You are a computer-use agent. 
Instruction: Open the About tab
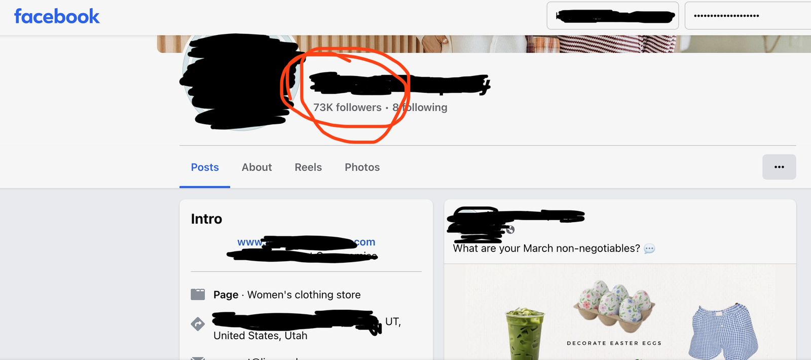click(x=257, y=167)
